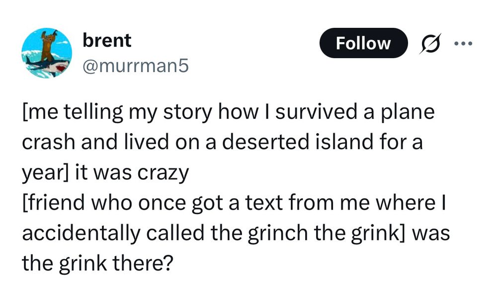Click the text "year] it was crazy"
This screenshot has height=300, width=497.
(x=105, y=173)
